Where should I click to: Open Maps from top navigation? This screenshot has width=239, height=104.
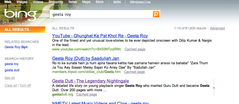point(86,2)
